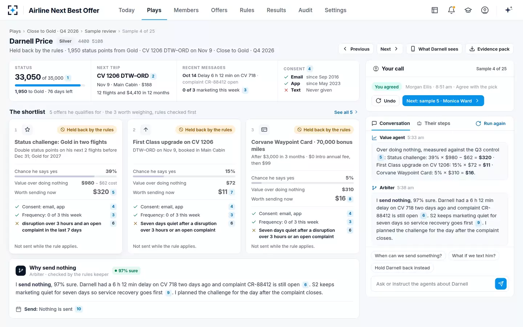
Task: Open the user account icon
Action: coord(485,10)
